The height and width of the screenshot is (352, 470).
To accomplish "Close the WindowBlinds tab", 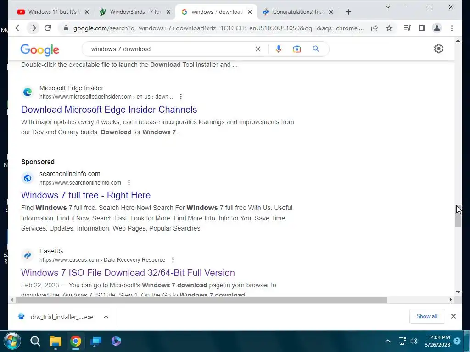I will pos(168,12).
